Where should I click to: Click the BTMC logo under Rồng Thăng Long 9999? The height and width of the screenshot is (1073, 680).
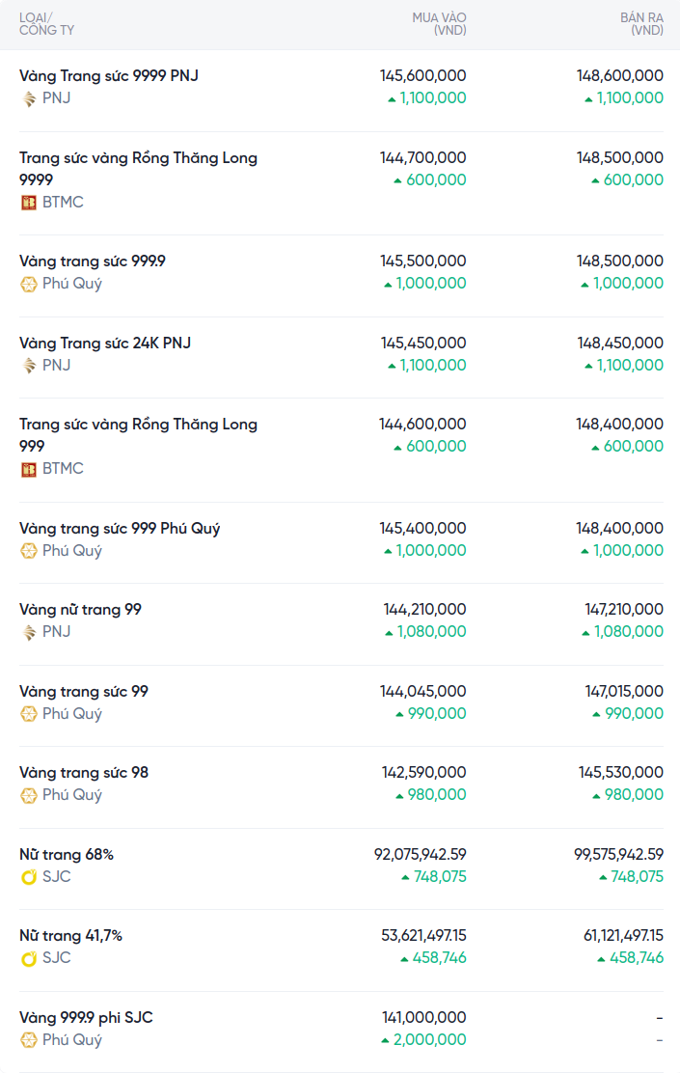pyautogui.click(x=29, y=203)
